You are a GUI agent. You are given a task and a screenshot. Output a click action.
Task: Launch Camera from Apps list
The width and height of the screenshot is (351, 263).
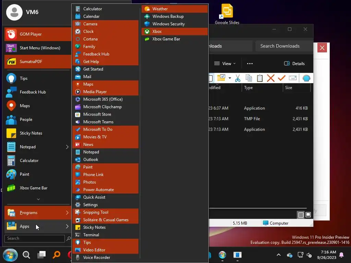point(106,24)
